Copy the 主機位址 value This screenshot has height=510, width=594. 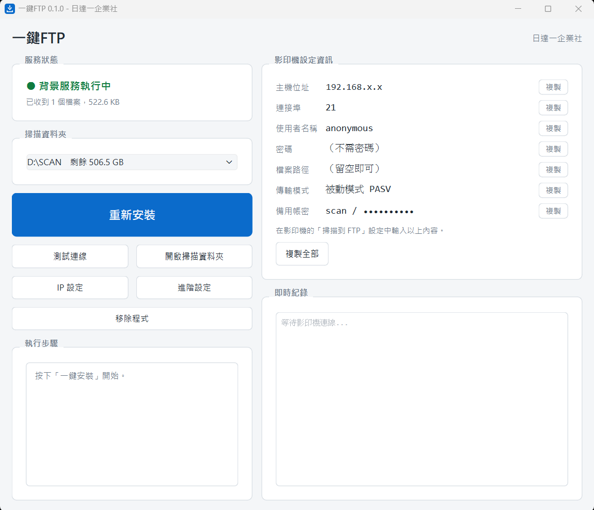[x=553, y=87]
